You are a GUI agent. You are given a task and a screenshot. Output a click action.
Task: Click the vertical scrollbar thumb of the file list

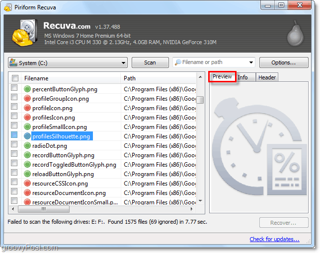tap(200, 100)
